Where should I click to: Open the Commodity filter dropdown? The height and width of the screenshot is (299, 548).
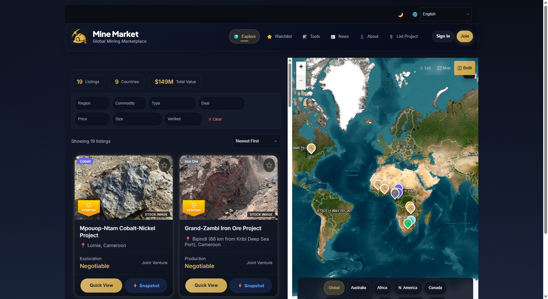tap(129, 103)
